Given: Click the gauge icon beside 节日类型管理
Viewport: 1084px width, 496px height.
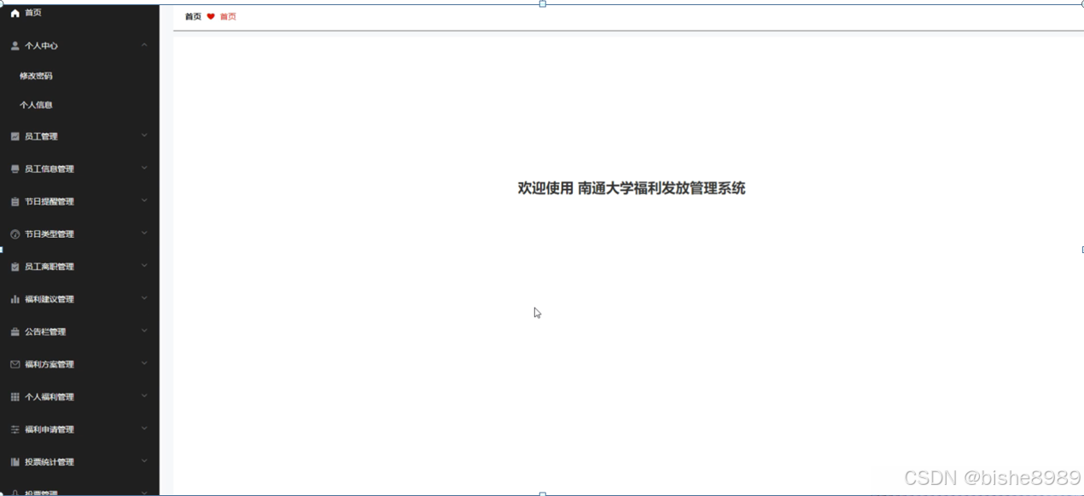Looking at the screenshot, I should (x=15, y=234).
